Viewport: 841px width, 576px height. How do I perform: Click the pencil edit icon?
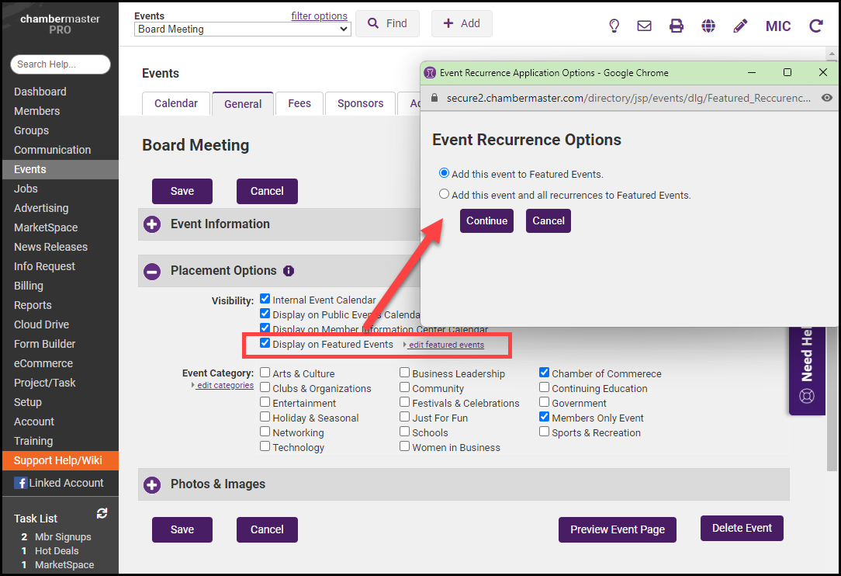point(740,26)
